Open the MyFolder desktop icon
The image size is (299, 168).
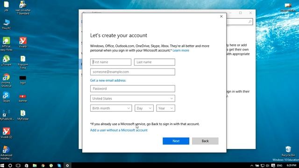[x=23, y=115]
